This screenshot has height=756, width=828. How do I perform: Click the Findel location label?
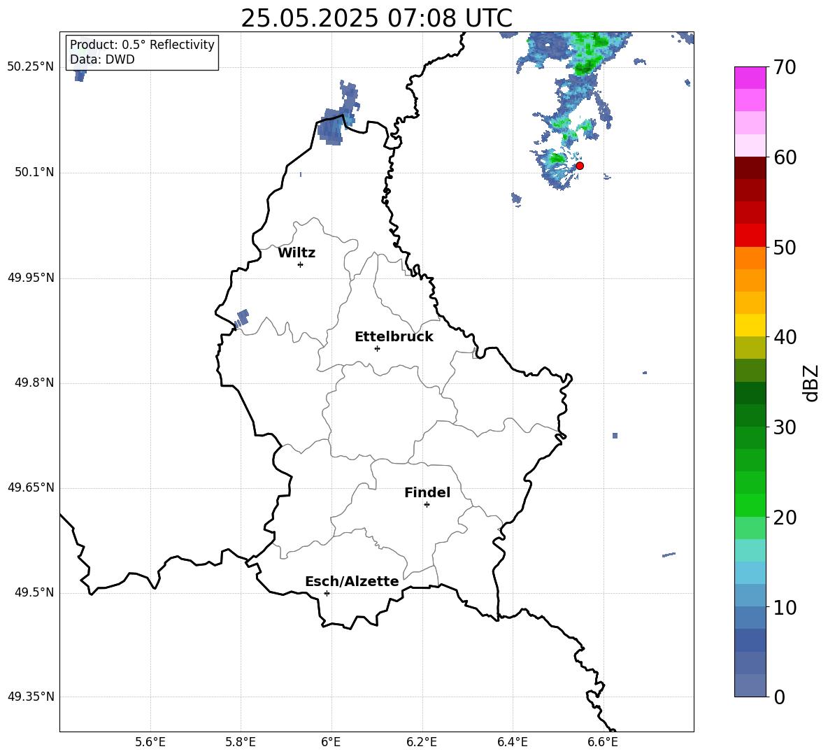[x=427, y=492]
